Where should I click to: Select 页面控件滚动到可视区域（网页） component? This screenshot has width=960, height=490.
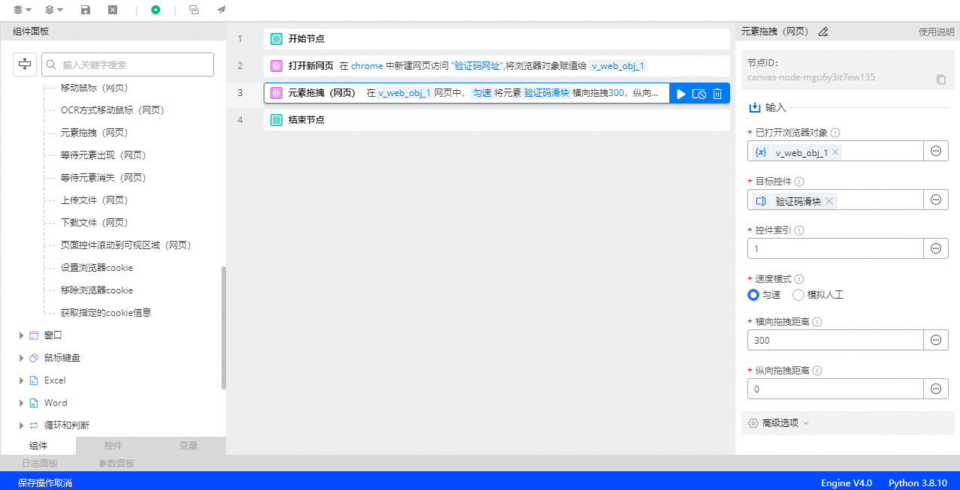tap(126, 245)
